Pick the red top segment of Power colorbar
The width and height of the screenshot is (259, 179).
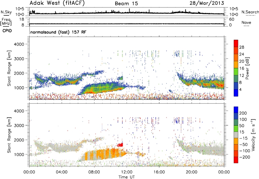click(x=236, y=43)
